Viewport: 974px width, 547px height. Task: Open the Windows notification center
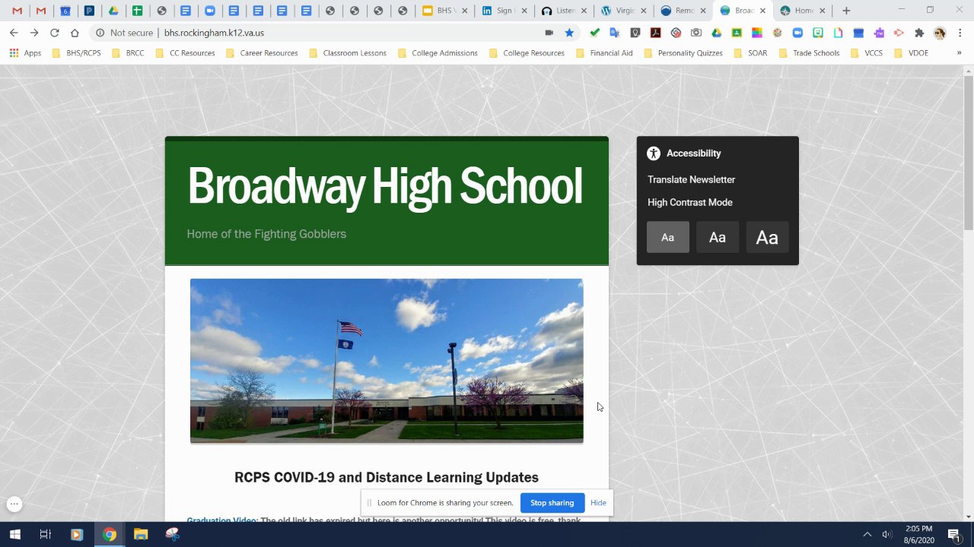[x=953, y=534]
